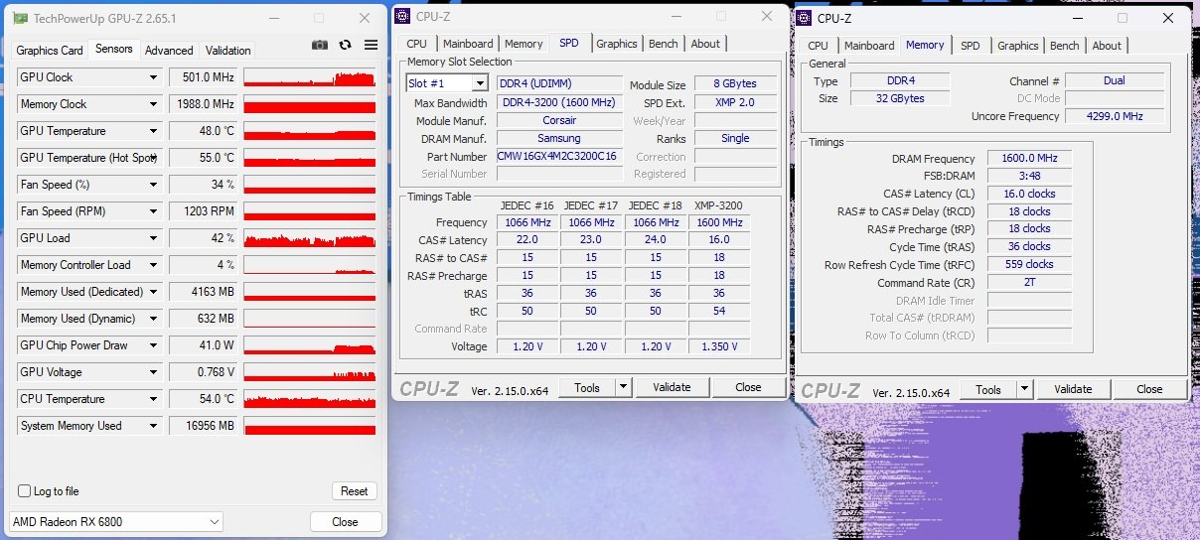This screenshot has width=1200, height=540.
Task: Click the Tools button in the Memory window
Action: (988, 389)
